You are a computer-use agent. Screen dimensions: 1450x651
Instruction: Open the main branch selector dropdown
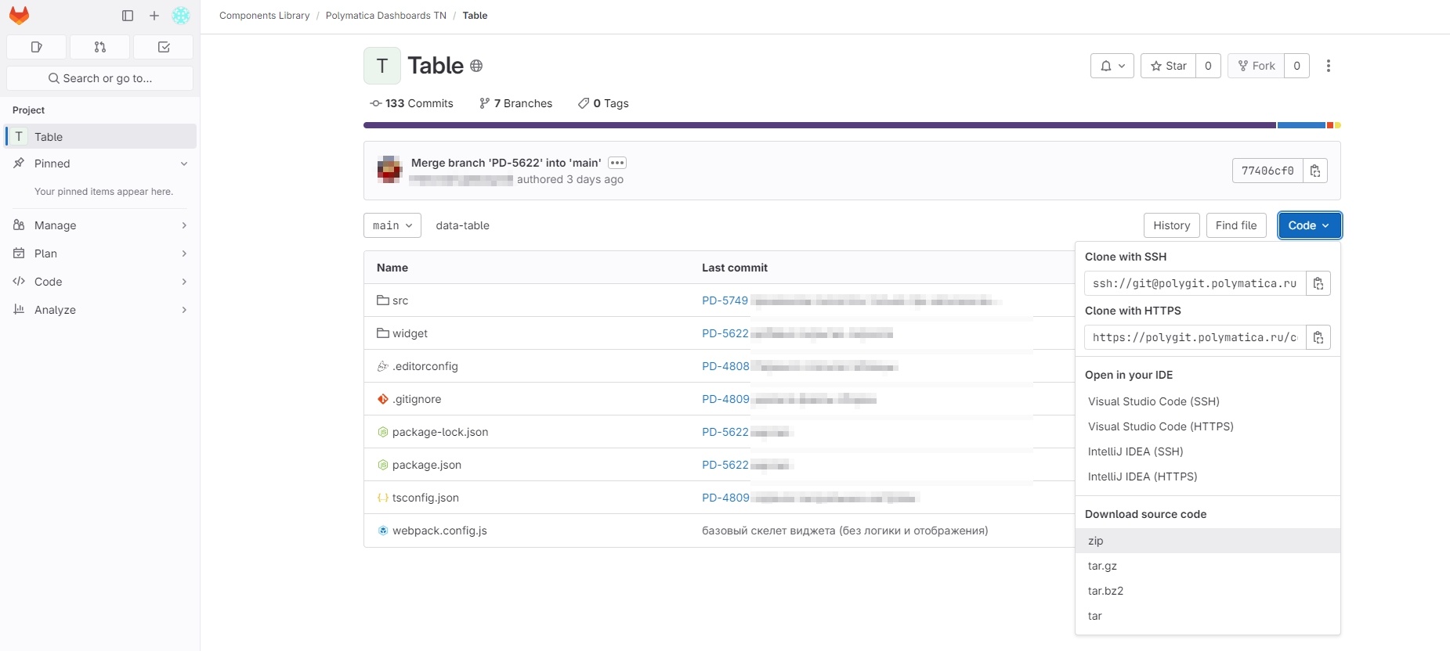[x=392, y=225]
